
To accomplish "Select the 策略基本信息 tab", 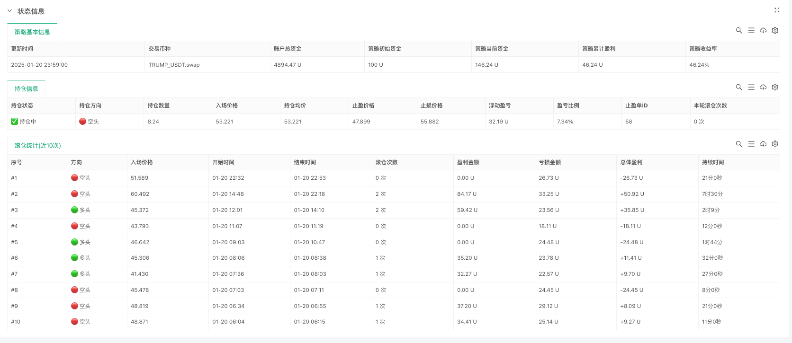I will [32, 32].
